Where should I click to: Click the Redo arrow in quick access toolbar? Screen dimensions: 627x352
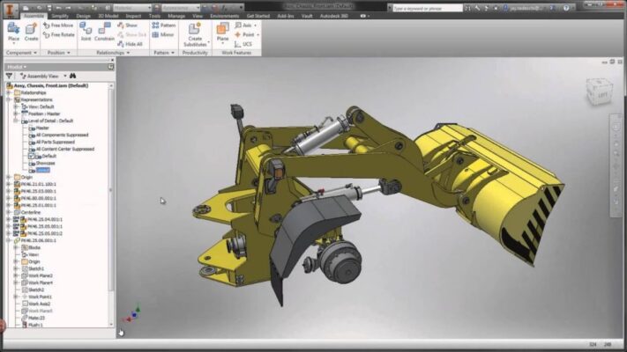tap(69, 8)
